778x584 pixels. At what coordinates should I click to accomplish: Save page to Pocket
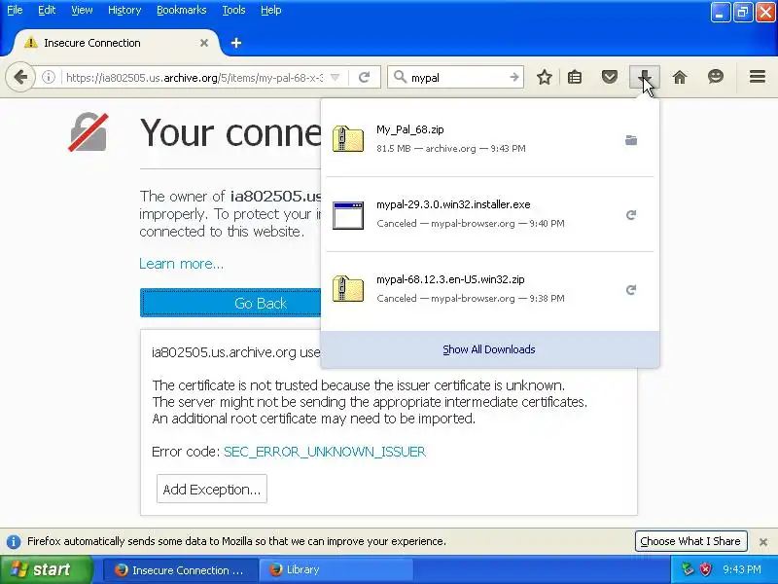pos(610,77)
